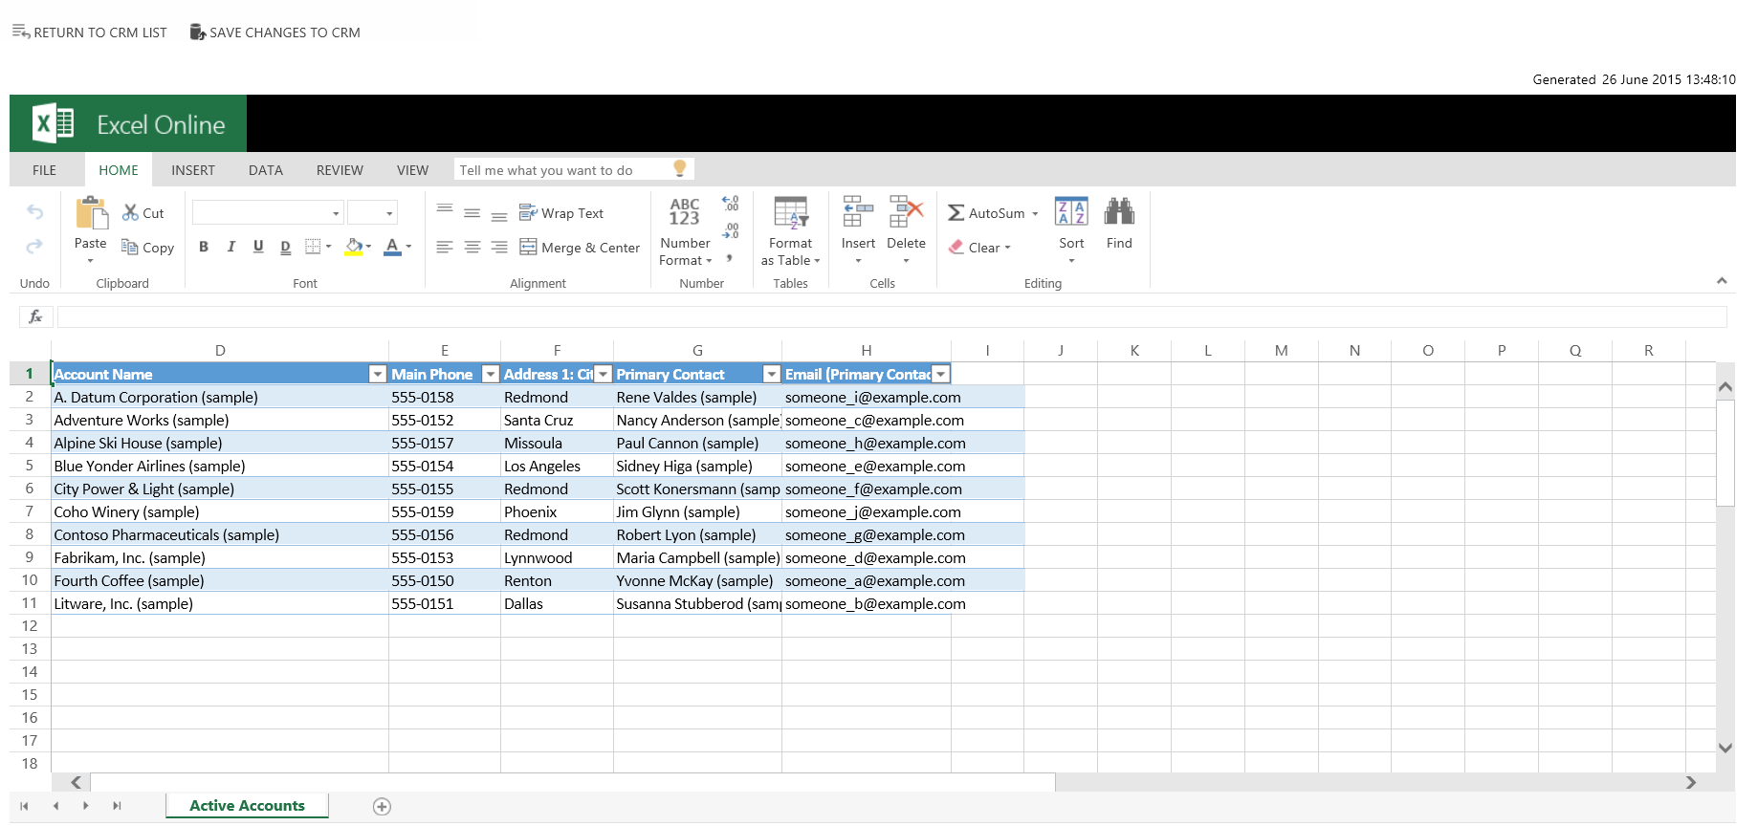Click Merge & Center
The image size is (1758, 826).
tap(580, 247)
